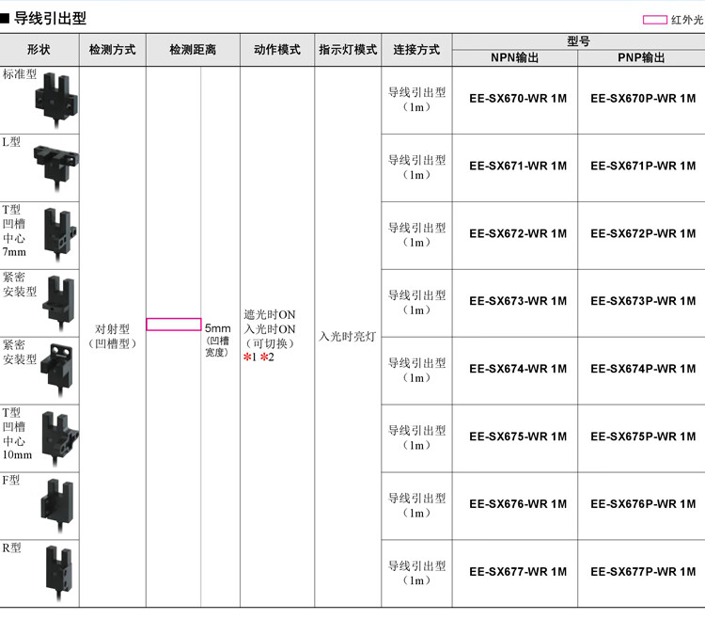Select the T型 凹槽中心 7mm sensor image
Viewport: 705px width, 619px height.
click(60, 235)
